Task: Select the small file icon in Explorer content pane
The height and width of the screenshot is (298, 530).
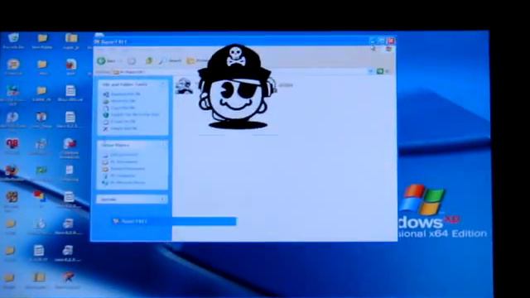Action: pos(184,86)
